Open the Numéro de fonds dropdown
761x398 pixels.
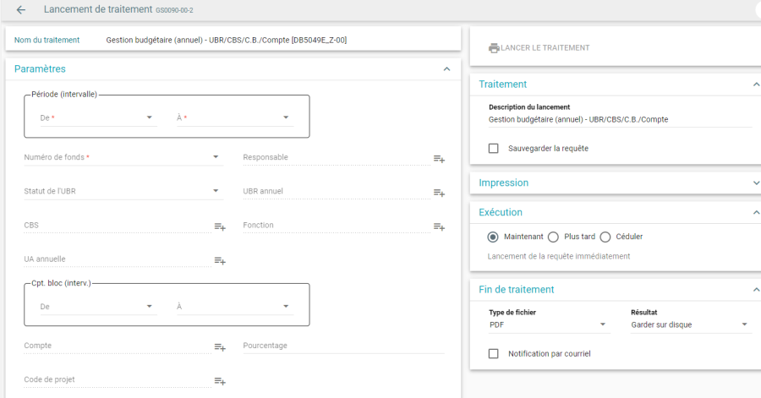pos(123,157)
